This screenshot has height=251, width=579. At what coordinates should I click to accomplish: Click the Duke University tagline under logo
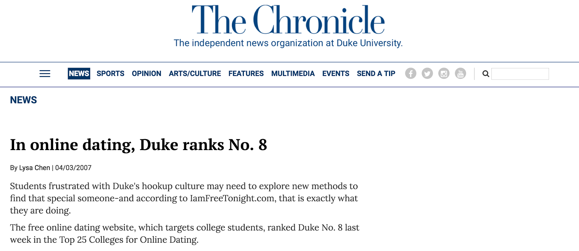(x=288, y=43)
